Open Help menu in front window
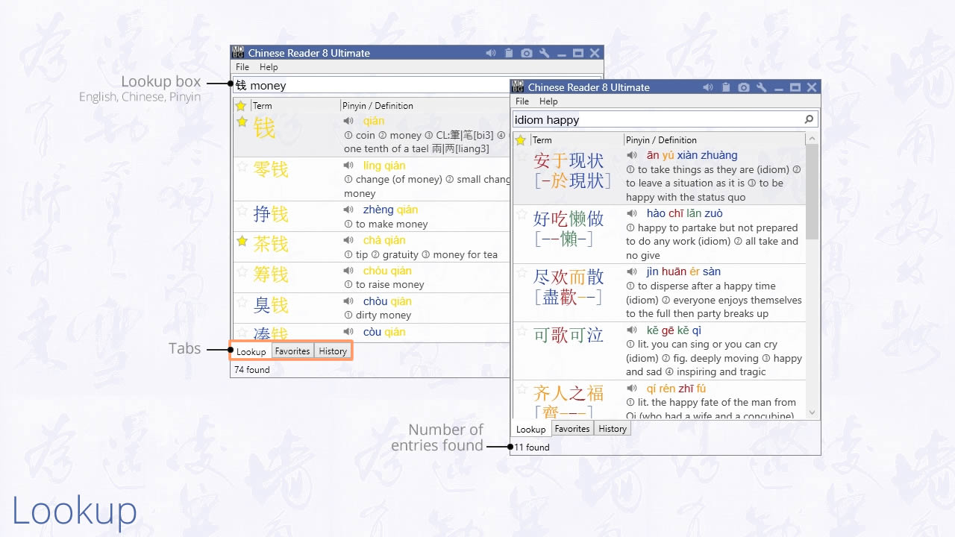The width and height of the screenshot is (955, 537). coord(548,101)
